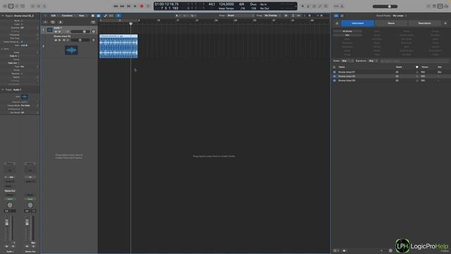Open the Mixer from the control bar
Screen dimensions: 451x254
pyautogui.click(x=39, y=6)
